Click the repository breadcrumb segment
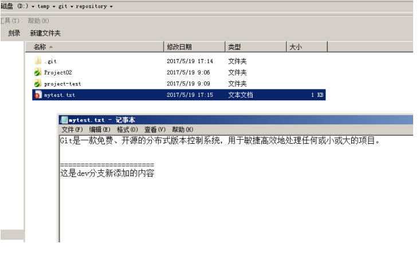 point(91,6)
